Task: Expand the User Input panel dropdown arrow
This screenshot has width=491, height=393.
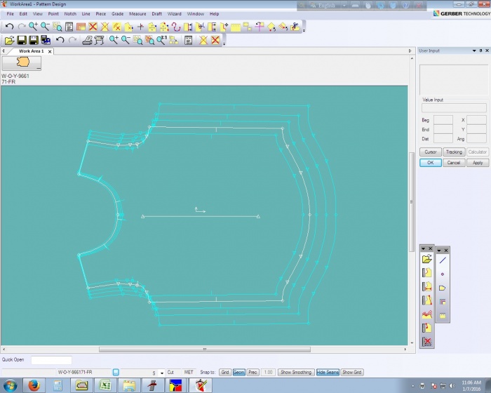Action: [x=473, y=51]
